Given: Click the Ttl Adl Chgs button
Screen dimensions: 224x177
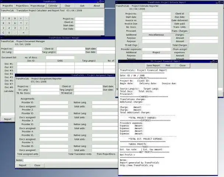Looking at the screenshot, I should pyautogui.click(x=131, y=45).
